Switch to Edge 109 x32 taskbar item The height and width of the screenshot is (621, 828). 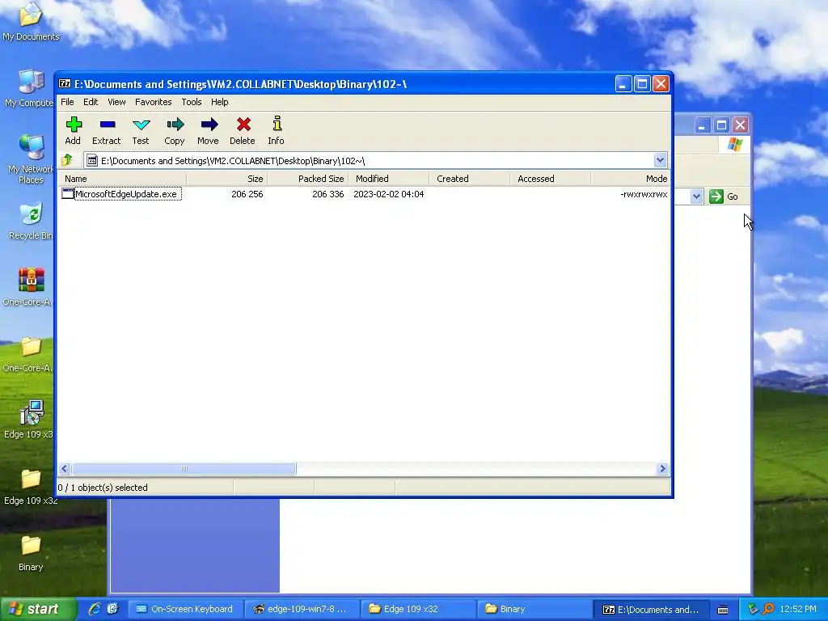pos(418,609)
